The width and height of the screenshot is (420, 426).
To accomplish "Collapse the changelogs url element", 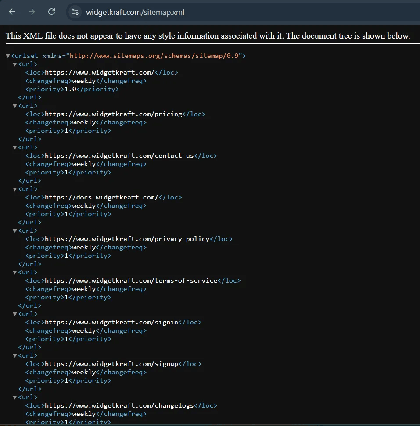I will (14, 397).
